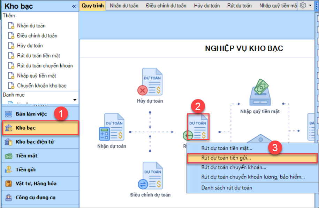Open dropdown arrow next to settings gear

coord(310,6)
